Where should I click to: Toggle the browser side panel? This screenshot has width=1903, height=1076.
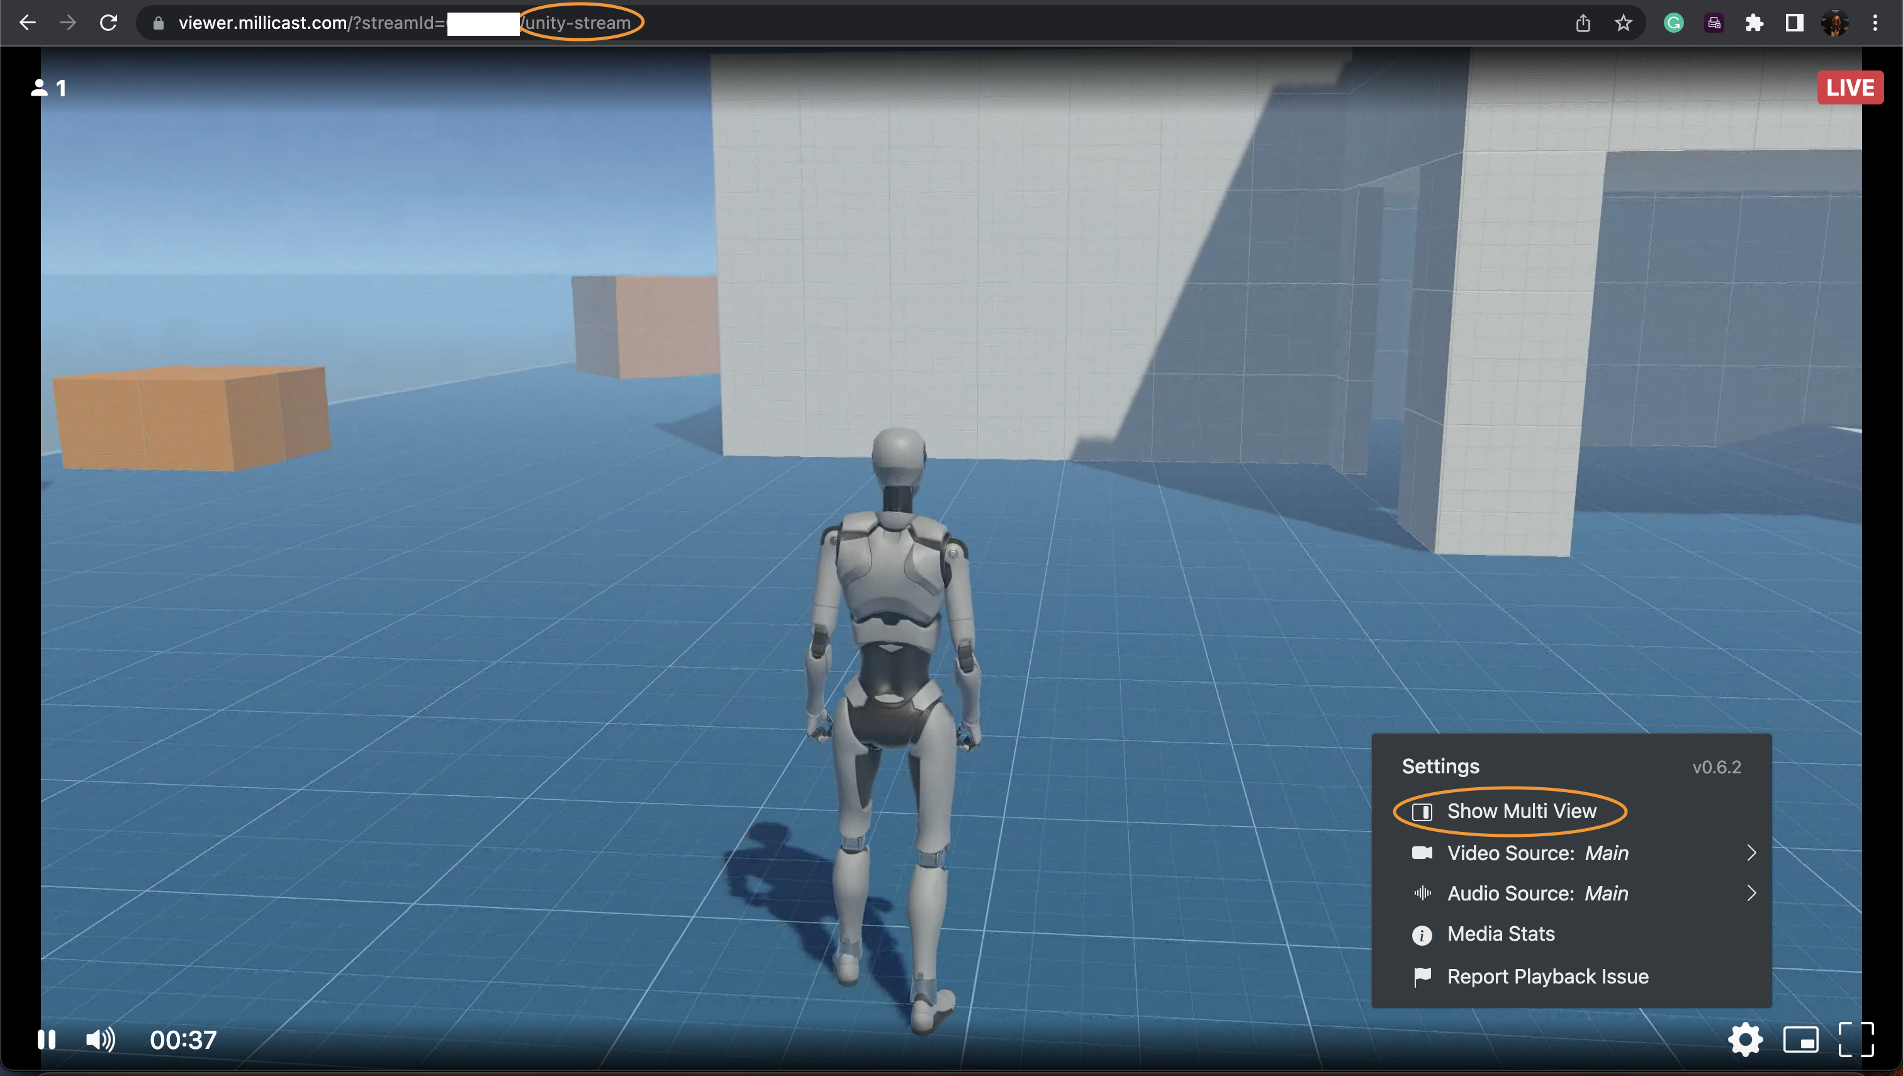coord(1794,23)
